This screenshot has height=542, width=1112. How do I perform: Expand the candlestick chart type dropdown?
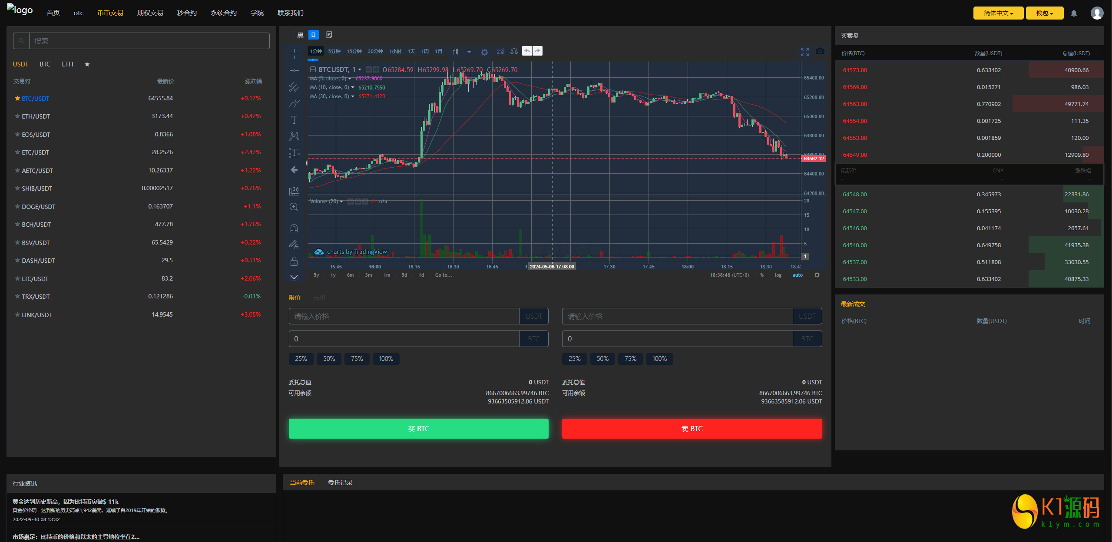coord(469,52)
